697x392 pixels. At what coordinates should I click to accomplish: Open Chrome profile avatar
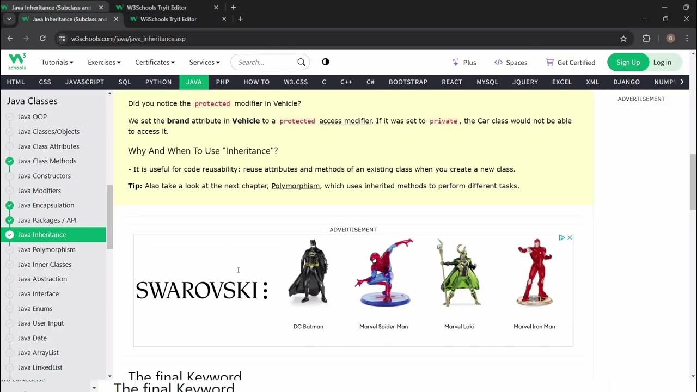(x=670, y=39)
